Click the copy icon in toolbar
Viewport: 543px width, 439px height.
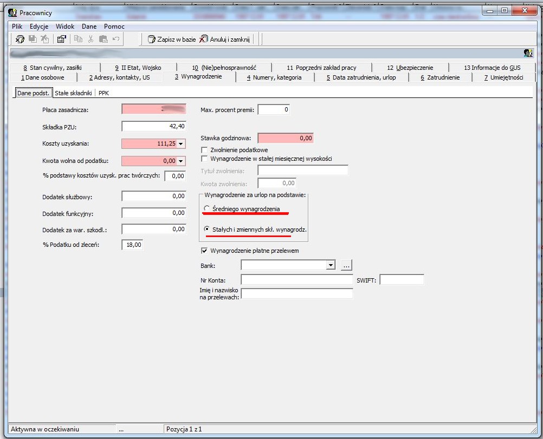(78, 39)
